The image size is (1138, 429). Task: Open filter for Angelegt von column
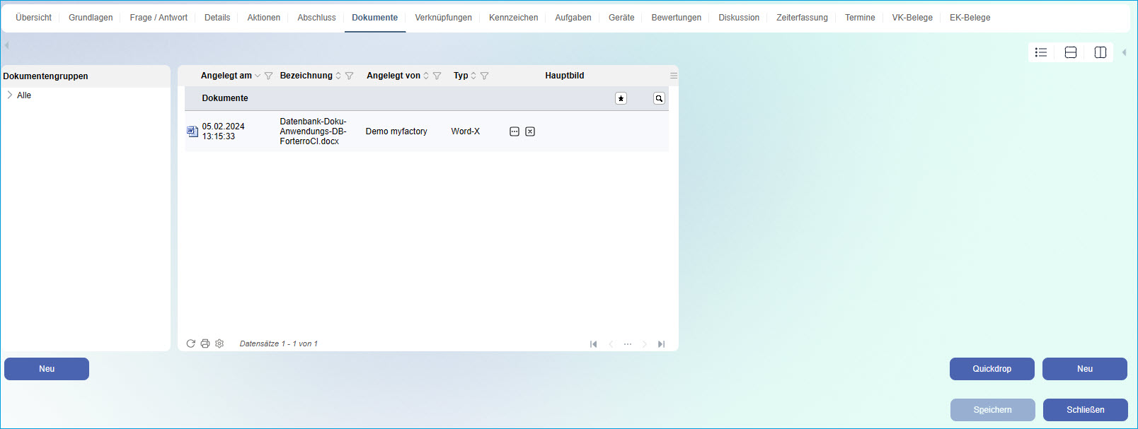[x=437, y=76]
